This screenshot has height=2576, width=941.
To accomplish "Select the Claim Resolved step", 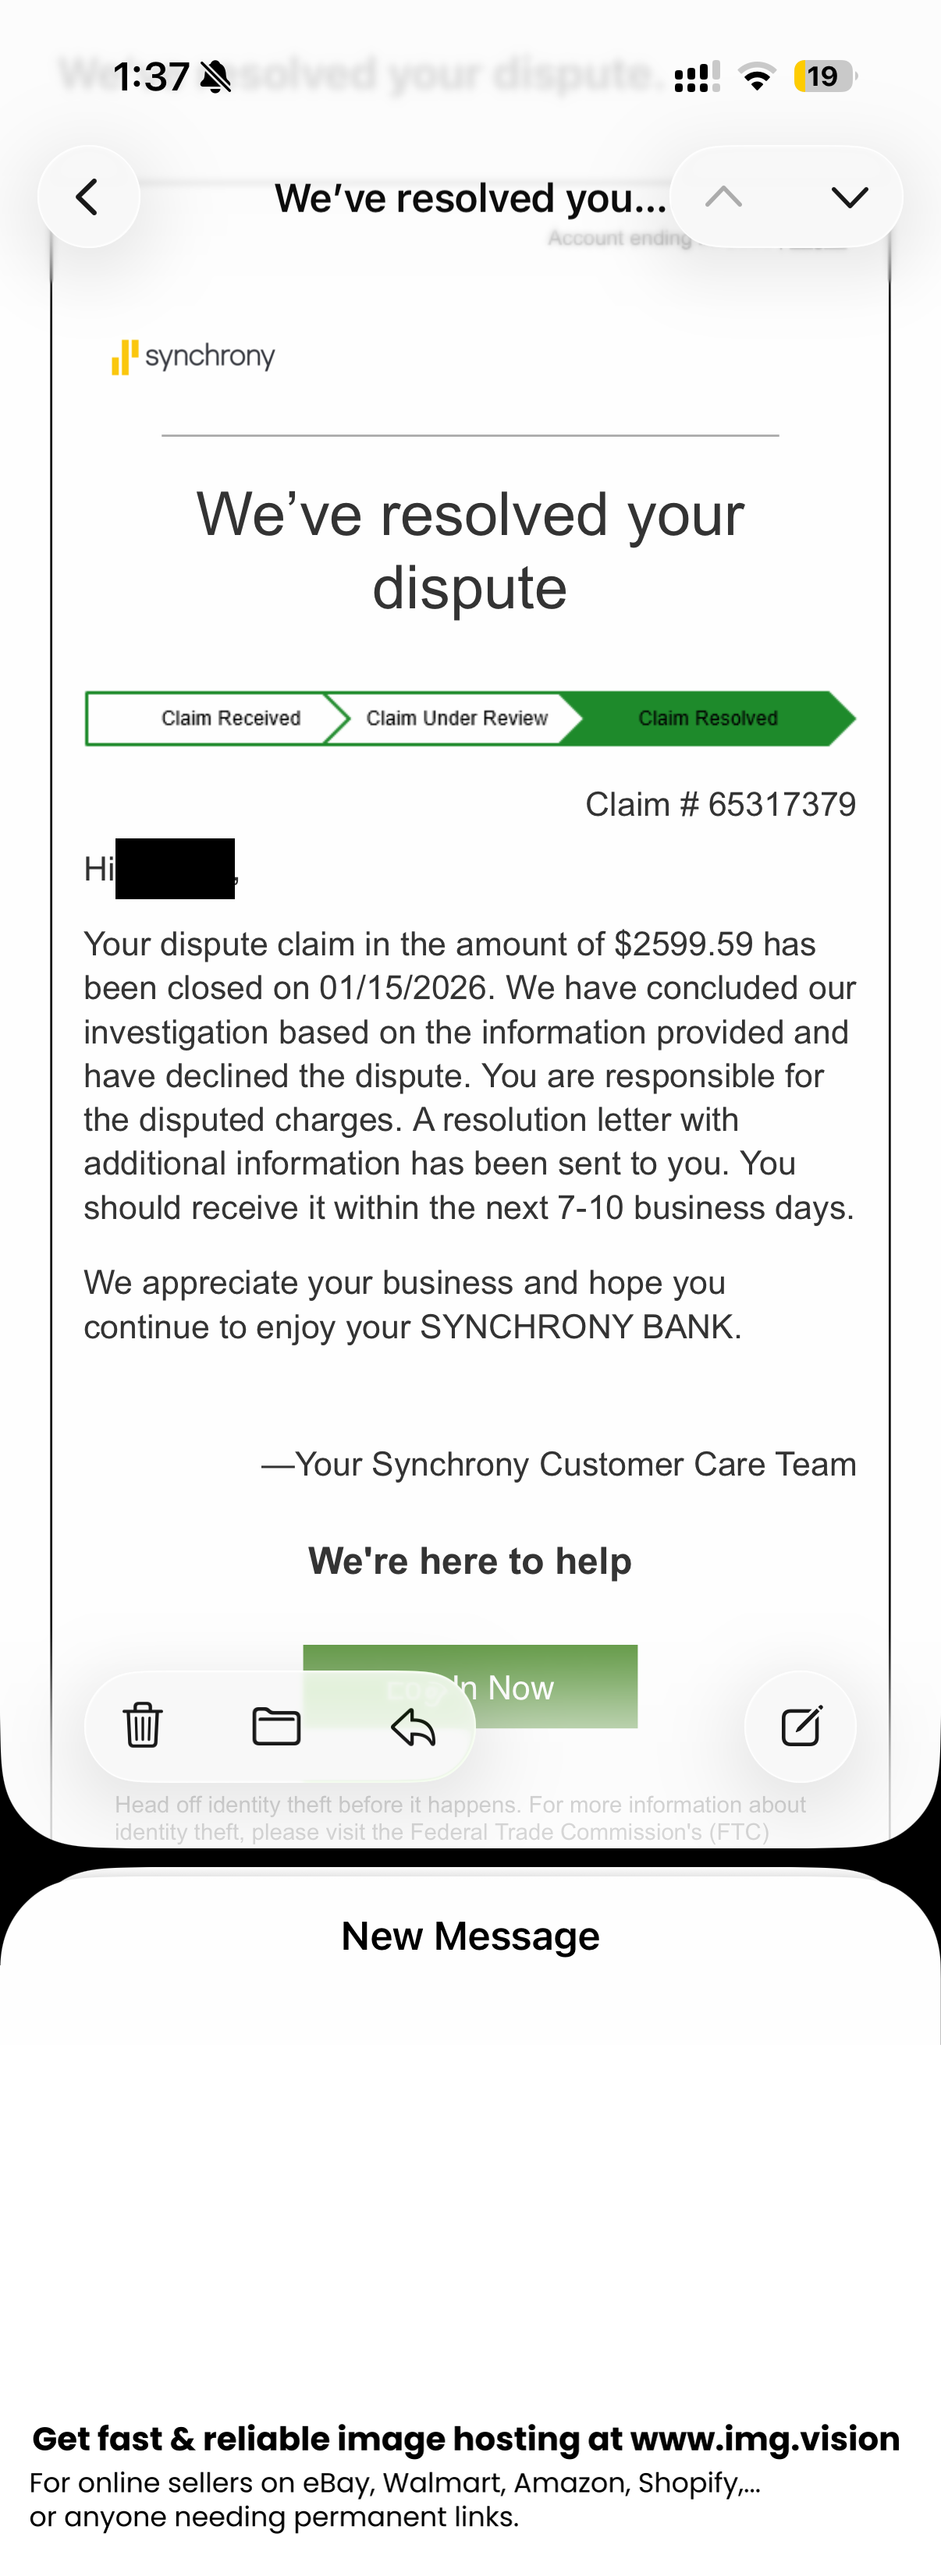I will click(x=708, y=718).
